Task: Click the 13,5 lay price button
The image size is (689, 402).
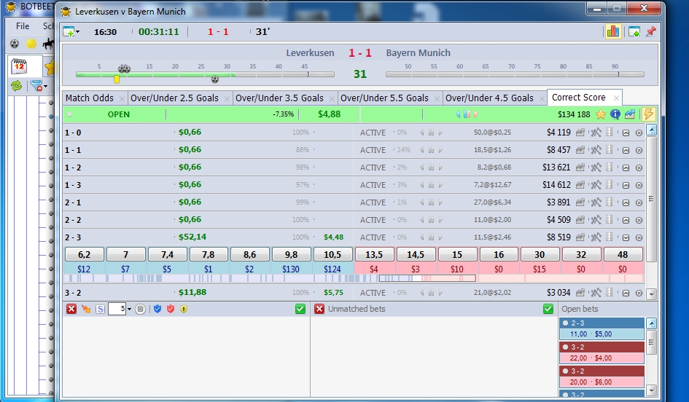Action: (x=374, y=255)
